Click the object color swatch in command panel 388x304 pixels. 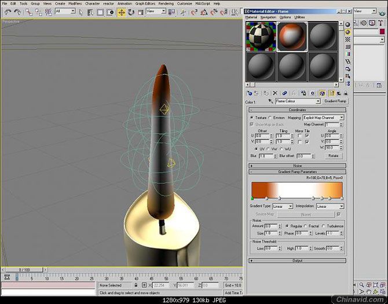tap(382, 32)
